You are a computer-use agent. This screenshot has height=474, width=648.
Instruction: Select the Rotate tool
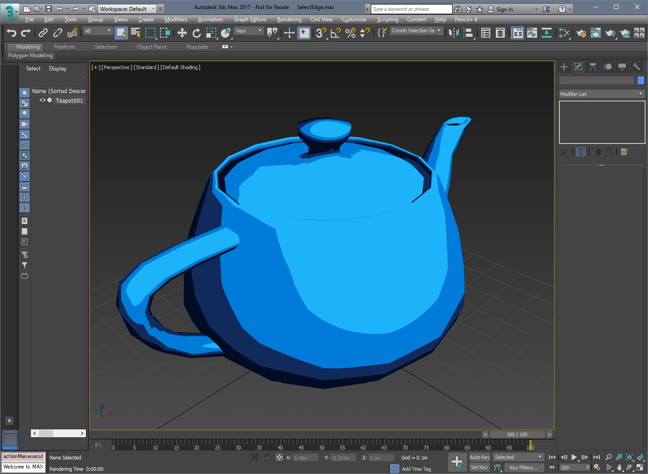click(196, 33)
